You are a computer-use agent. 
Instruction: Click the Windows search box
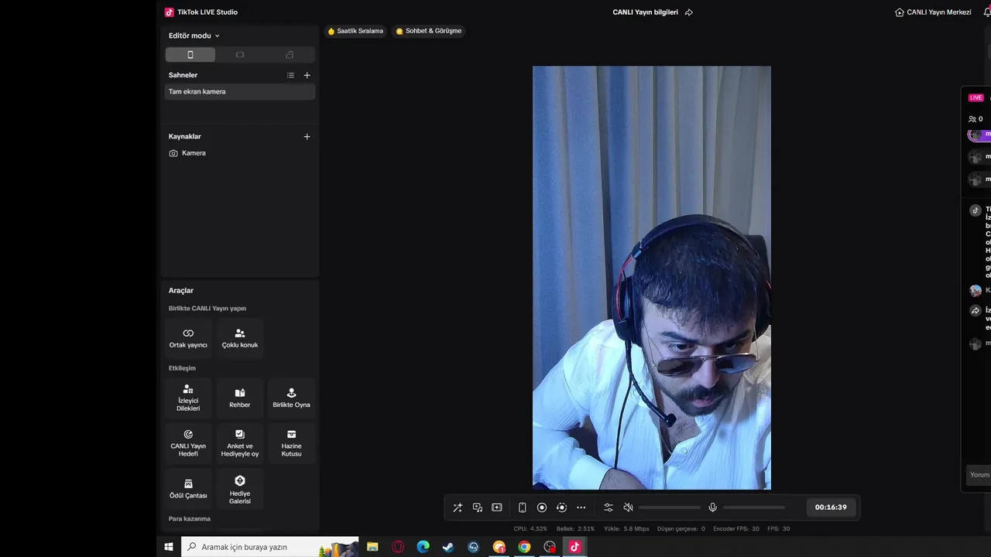click(270, 547)
